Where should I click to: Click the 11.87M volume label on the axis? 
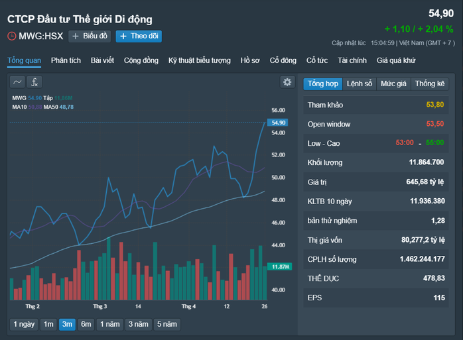click(279, 267)
